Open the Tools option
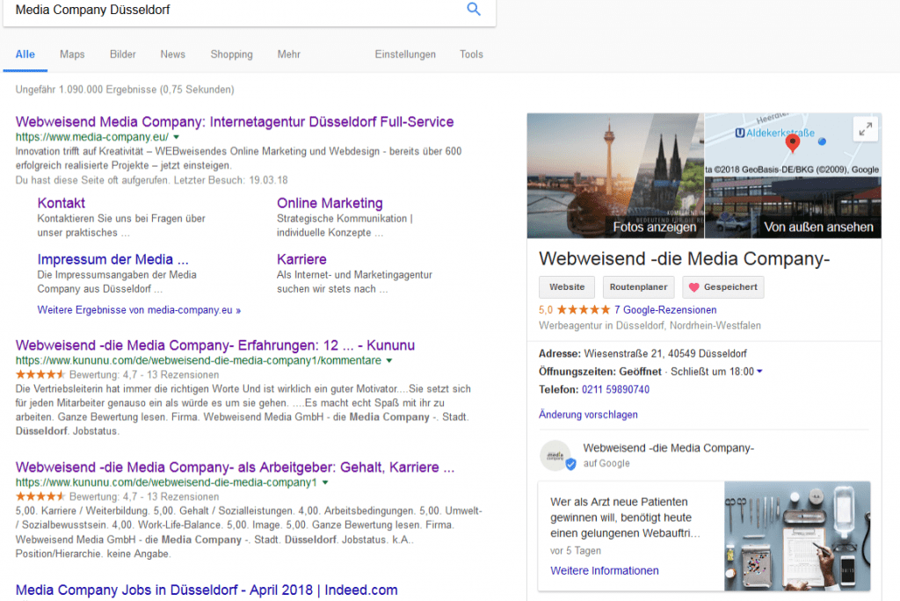Screen dimensions: 900x601 pos(471,54)
